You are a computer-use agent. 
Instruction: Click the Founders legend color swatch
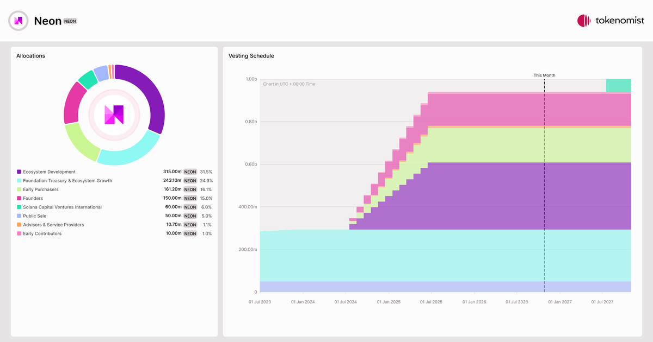point(19,198)
